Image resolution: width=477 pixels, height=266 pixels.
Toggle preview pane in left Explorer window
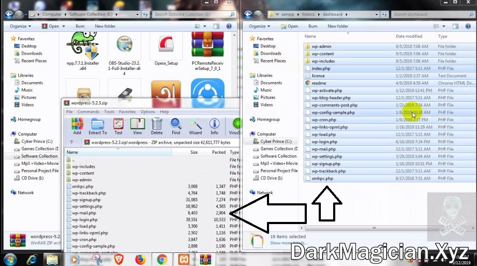pos(216,26)
